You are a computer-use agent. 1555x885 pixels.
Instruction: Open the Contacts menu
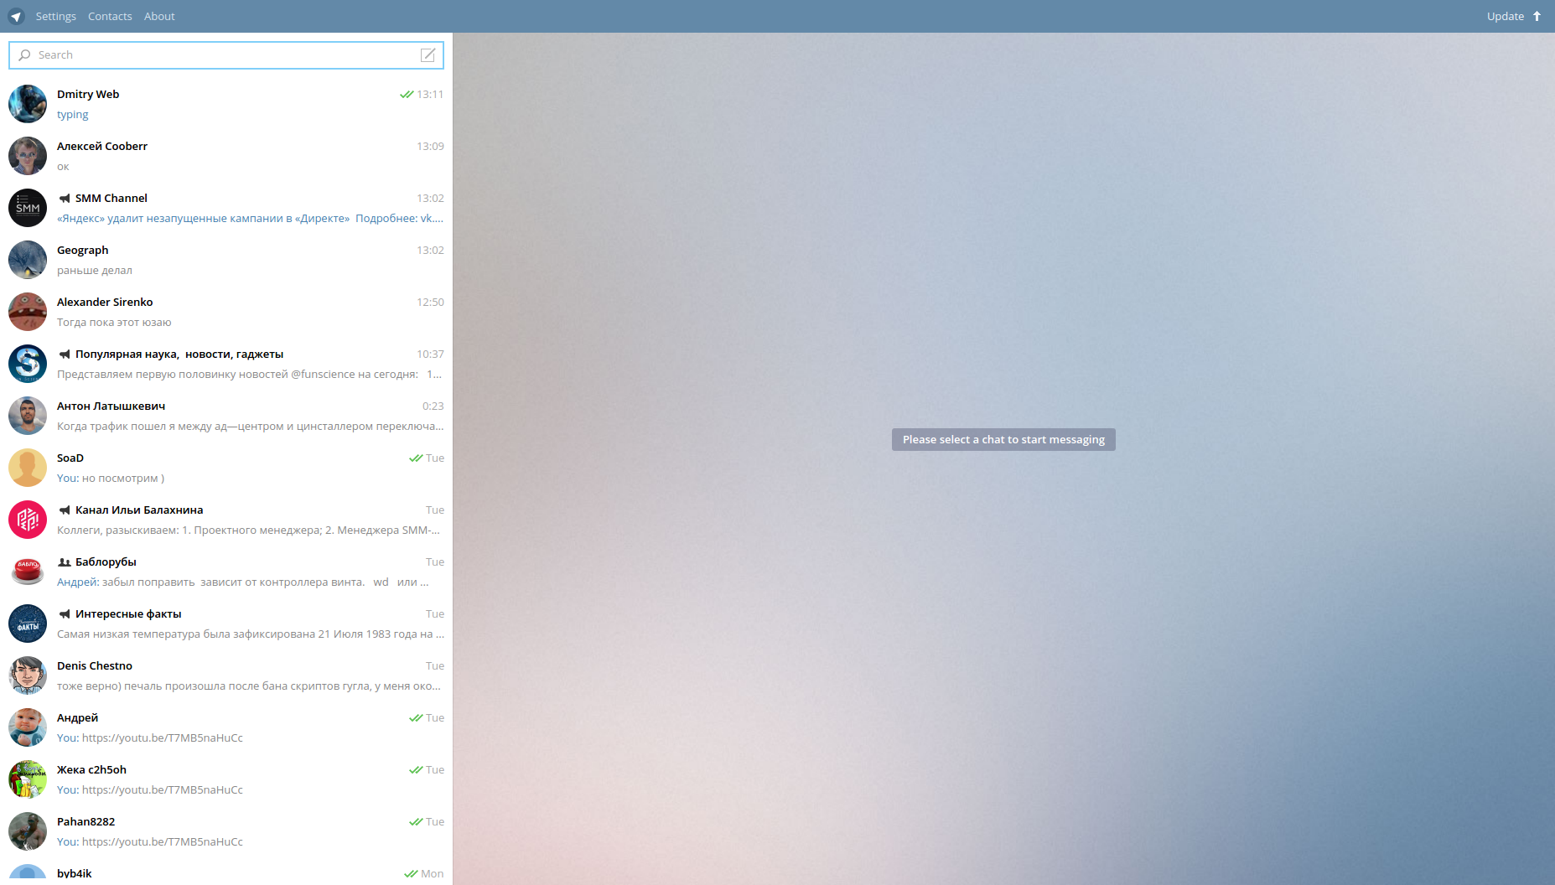point(110,16)
